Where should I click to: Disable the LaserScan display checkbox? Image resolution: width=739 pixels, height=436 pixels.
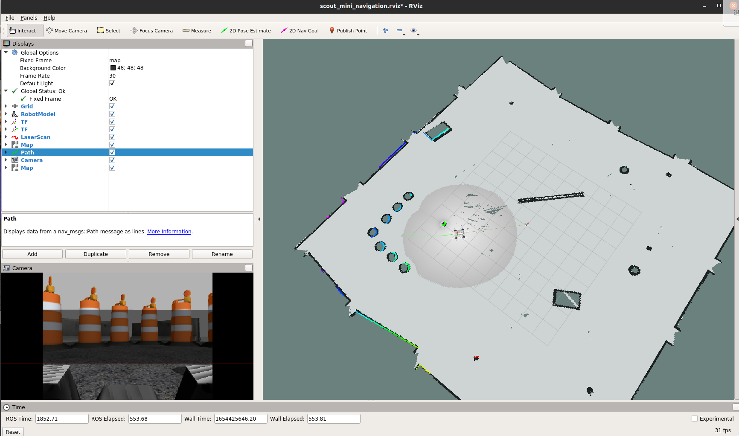point(112,137)
